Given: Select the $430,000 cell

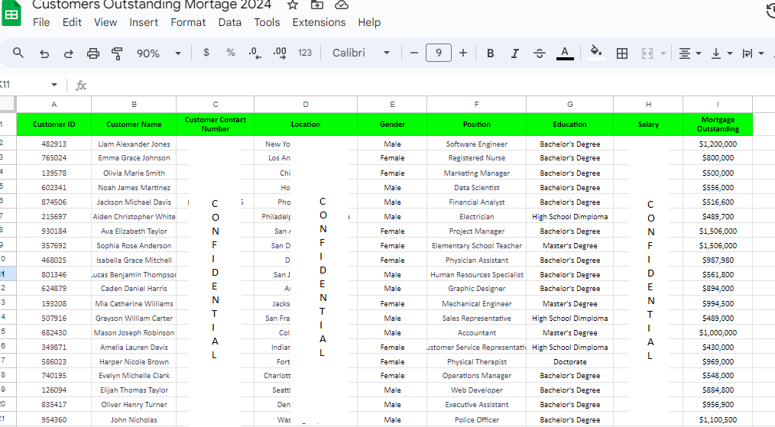Looking at the screenshot, I should [718, 348].
